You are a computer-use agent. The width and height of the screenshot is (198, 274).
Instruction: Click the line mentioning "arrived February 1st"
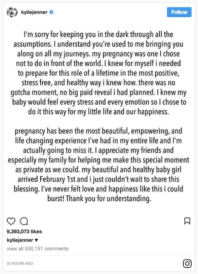coord(98,179)
